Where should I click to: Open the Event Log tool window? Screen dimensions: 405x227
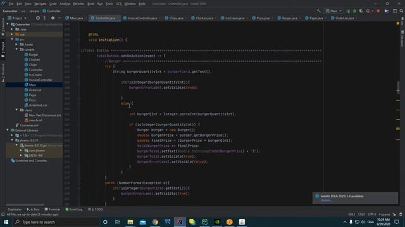coord(74,209)
